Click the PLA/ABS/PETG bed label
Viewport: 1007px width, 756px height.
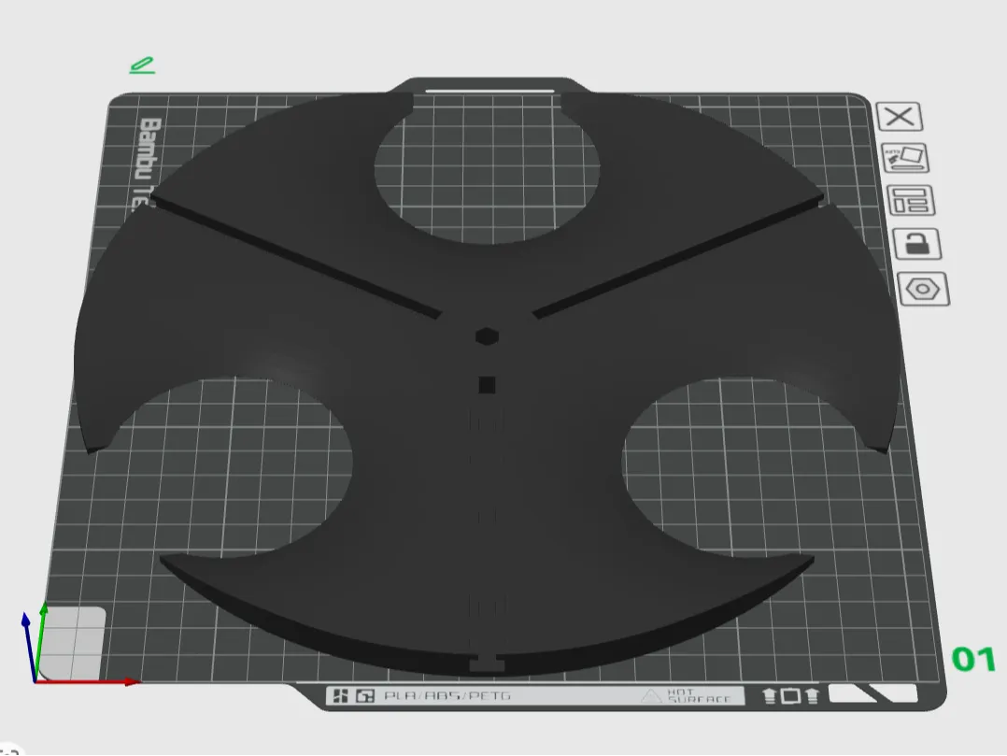[447, 695]
